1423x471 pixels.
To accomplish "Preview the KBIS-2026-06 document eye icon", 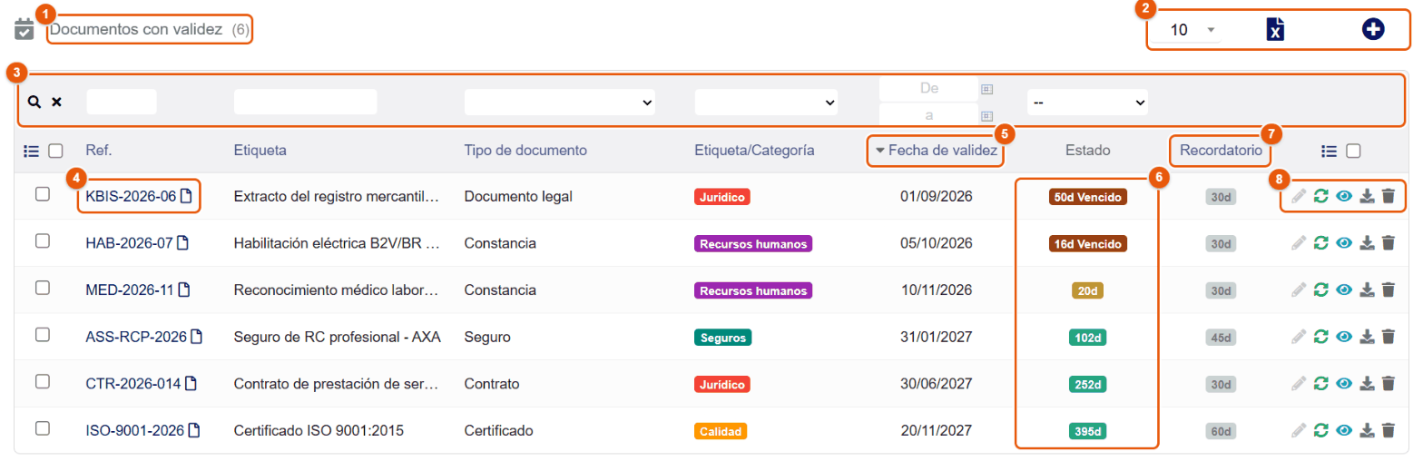I will click(x=1344, y=196).
